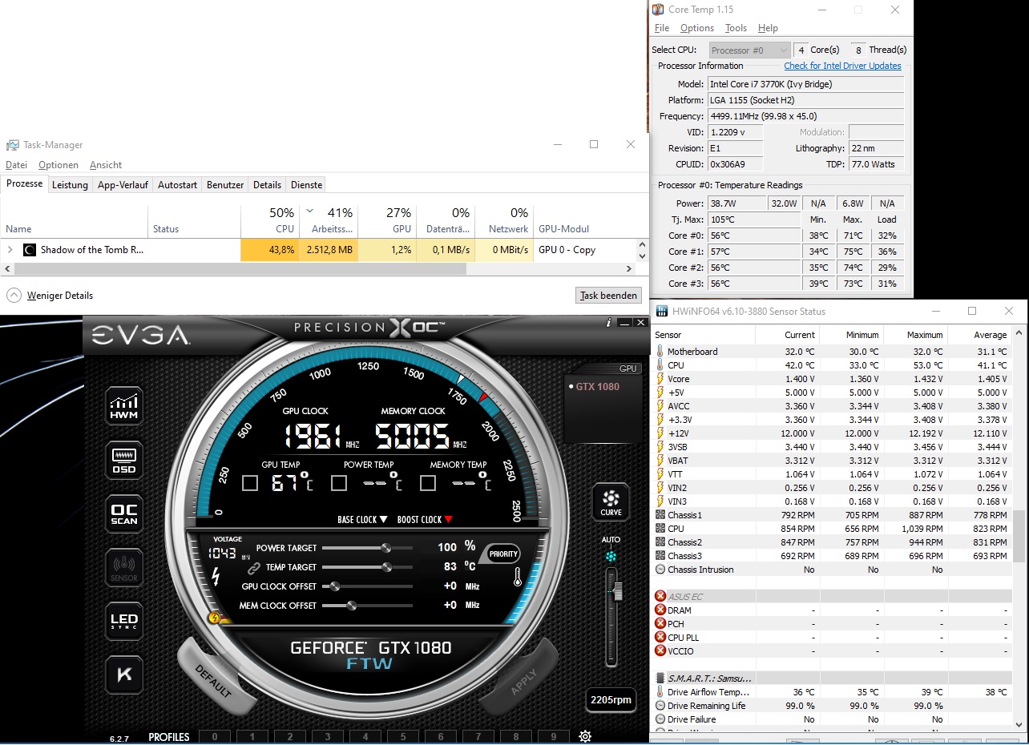
Task: Click the Chassis Intrusion status icon
Action: pos(660,570)
